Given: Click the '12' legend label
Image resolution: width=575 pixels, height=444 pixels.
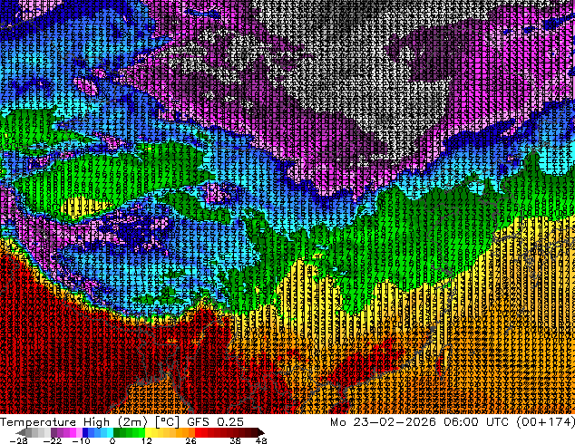Looking at the screenshot, I should pos(147,440).
